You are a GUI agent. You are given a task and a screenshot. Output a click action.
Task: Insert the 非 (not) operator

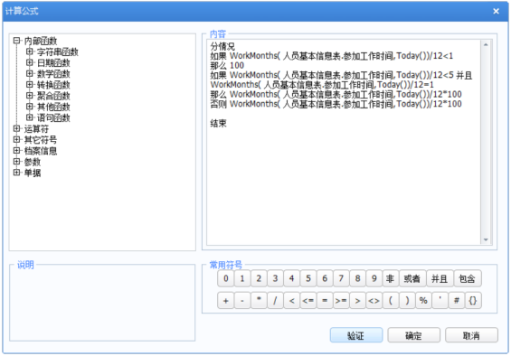tap(391, 278)
